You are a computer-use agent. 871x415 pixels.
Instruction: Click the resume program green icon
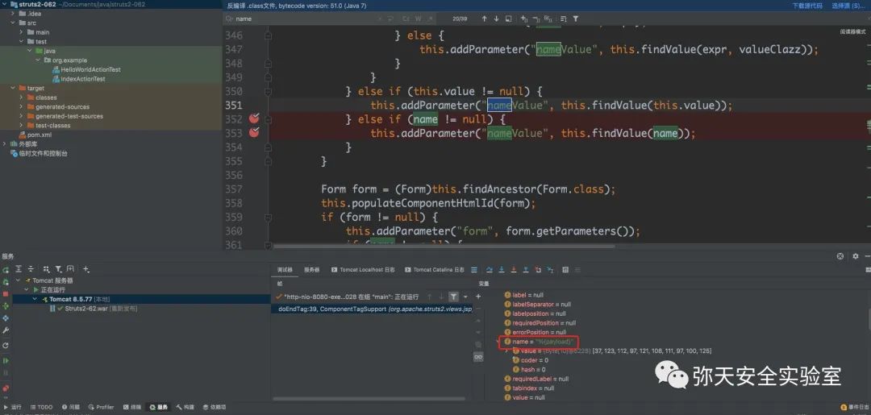[6, 361]
